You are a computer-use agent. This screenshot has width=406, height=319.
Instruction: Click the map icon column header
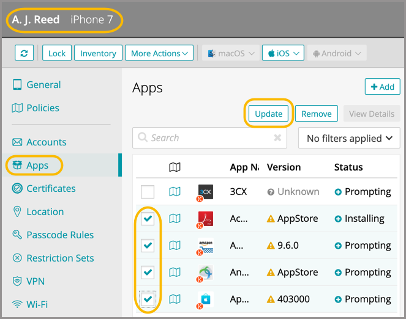coord(175,167)
